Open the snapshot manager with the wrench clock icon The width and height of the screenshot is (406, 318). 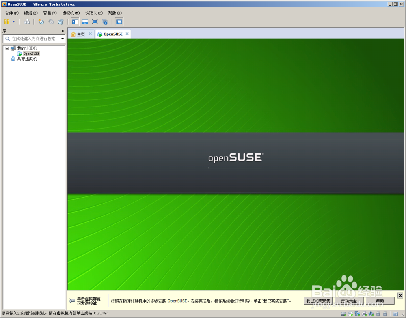tap(60, 22)
